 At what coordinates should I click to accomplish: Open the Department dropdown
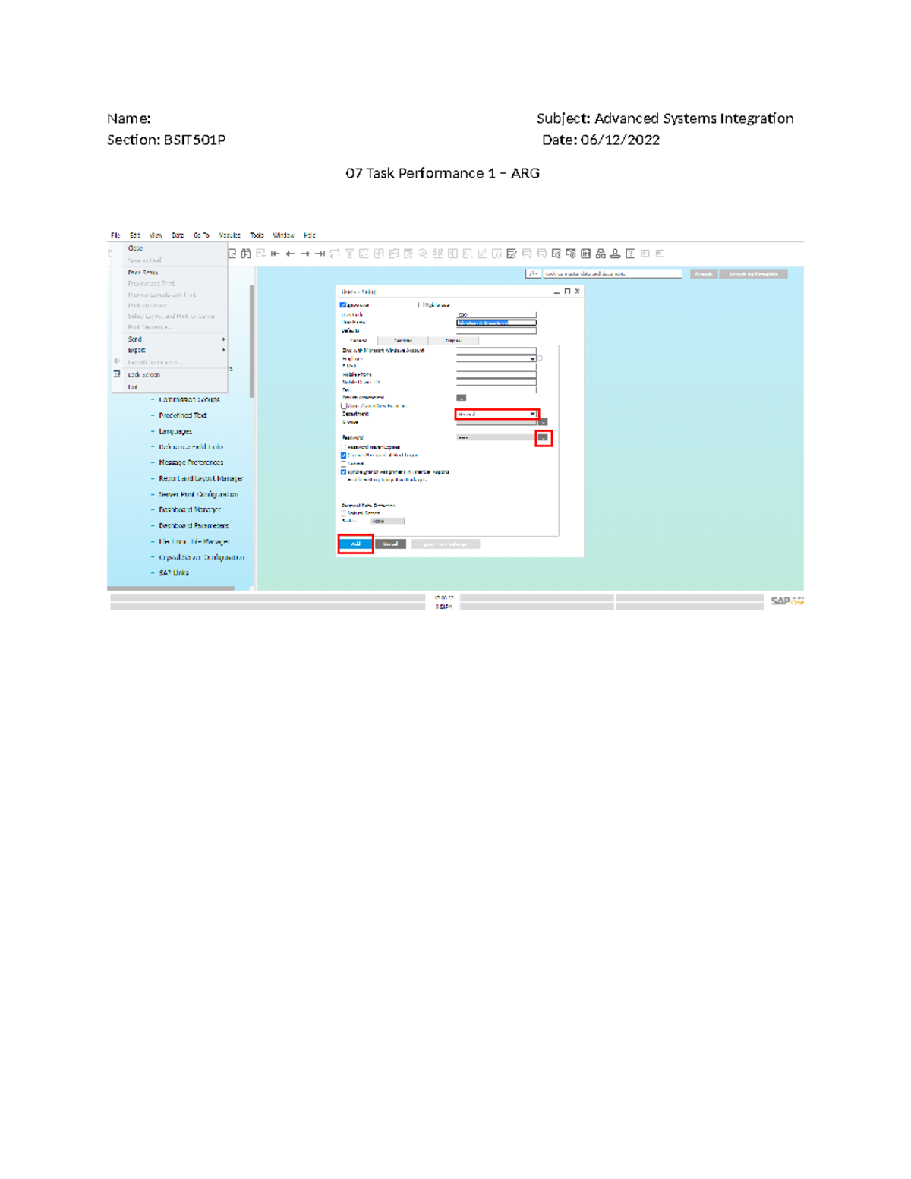[531, 413]
